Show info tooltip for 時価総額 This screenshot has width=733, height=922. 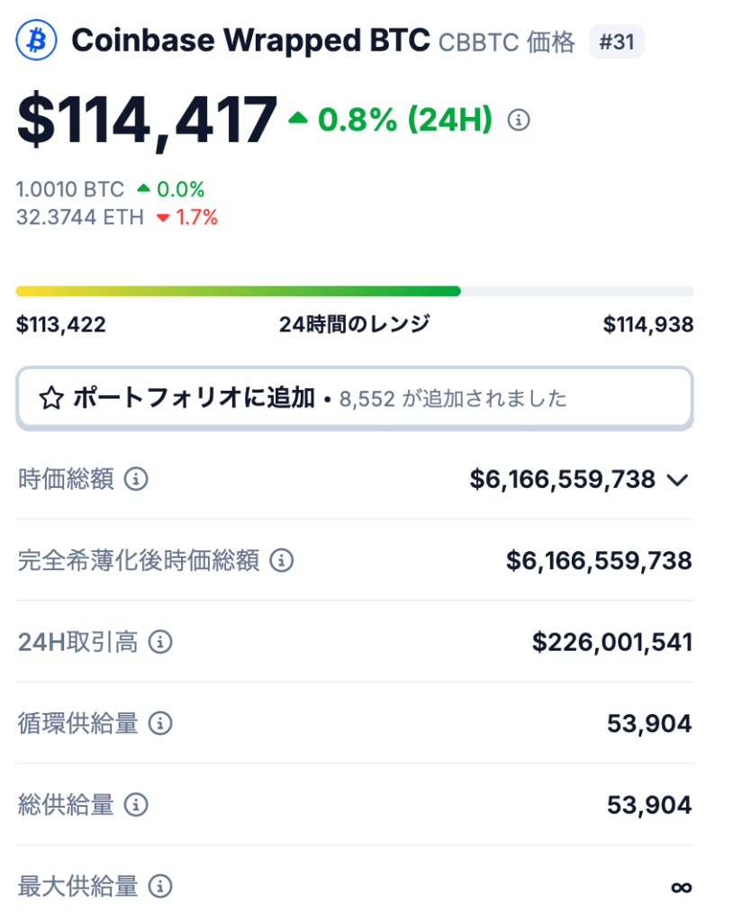[x=136, y=479]
